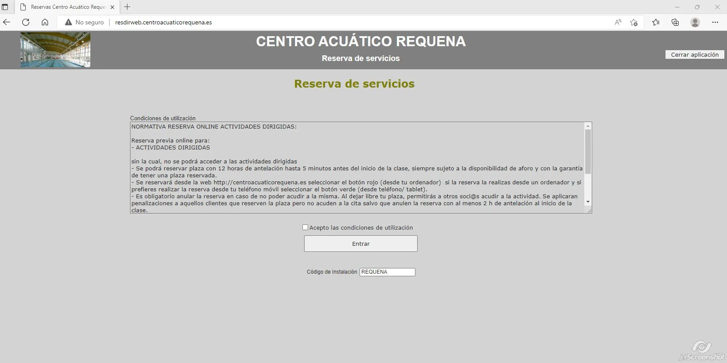The image size is (727, 363).
Task: Select the Reservas Centro Acuático browser tab
Action: [68, 7]
